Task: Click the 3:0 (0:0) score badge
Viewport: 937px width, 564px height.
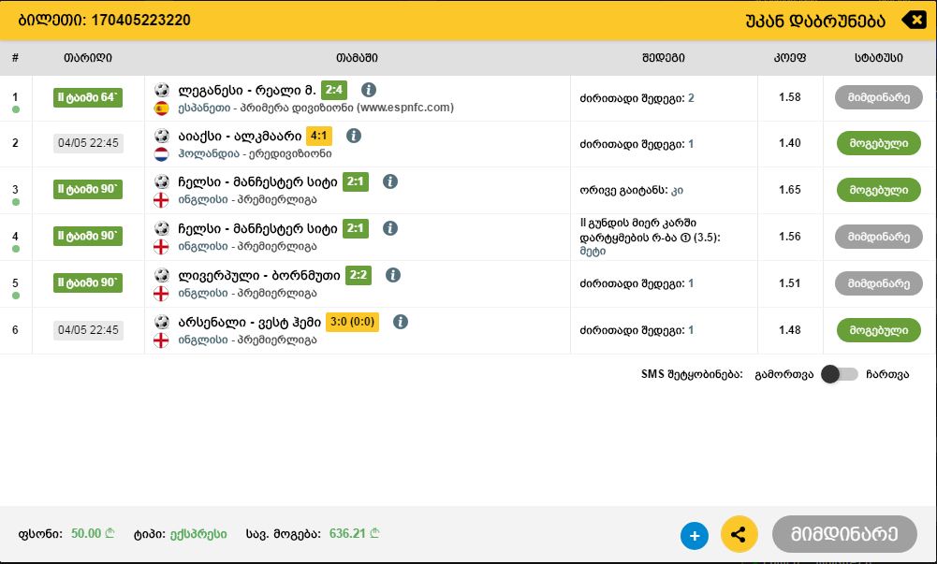Action: (352, 323)
